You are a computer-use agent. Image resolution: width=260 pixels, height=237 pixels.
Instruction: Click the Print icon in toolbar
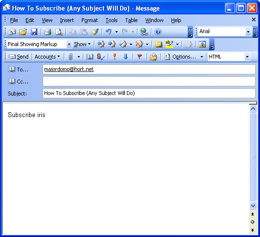47,32
